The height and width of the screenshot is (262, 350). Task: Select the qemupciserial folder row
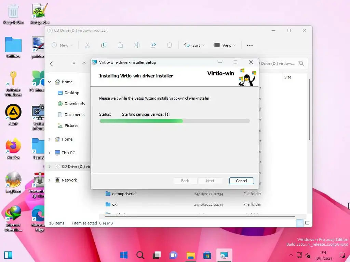[183, 194]
